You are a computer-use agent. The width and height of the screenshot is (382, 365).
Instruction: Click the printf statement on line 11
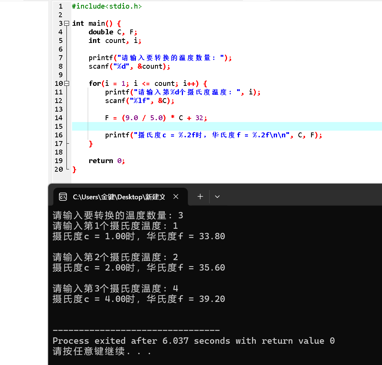pyautogui.click(x=183, y=92)
